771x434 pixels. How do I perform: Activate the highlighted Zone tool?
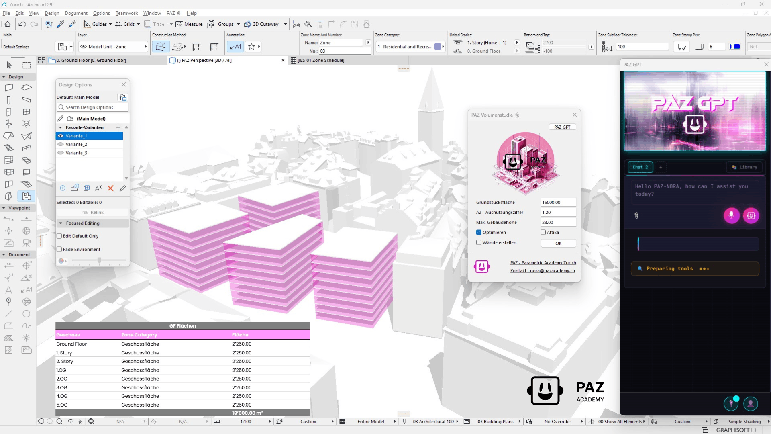(x=27, y=196)
